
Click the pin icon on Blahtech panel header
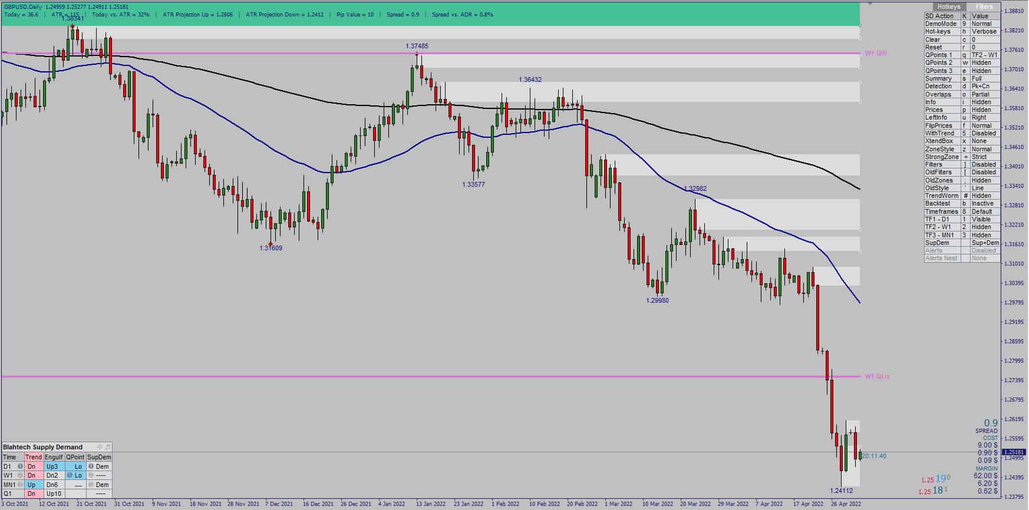[x=100, y=447]
